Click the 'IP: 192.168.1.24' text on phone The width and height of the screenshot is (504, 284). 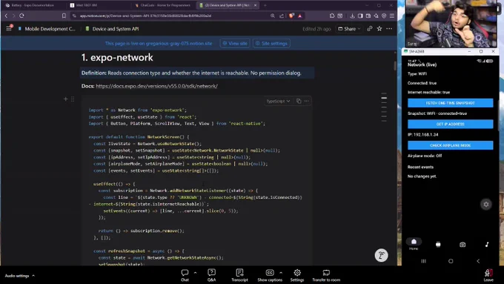422,134
